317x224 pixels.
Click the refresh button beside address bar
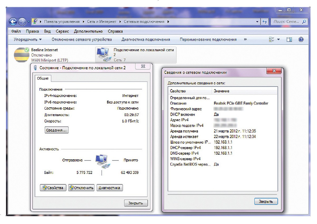[x=265, y=22]
